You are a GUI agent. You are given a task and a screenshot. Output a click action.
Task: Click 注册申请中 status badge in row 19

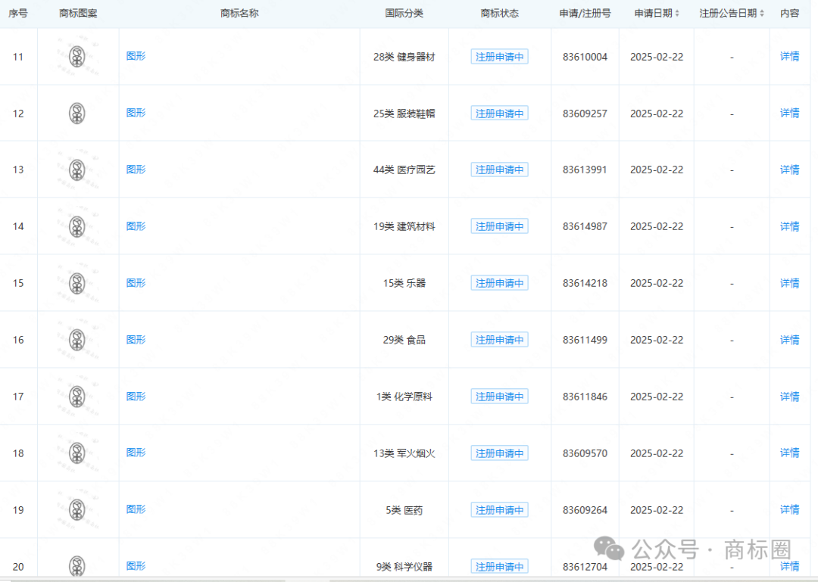coord(499,510)
